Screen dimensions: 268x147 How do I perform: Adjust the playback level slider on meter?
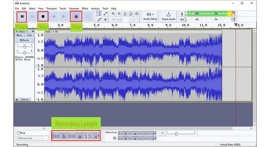tap(233, 20)
